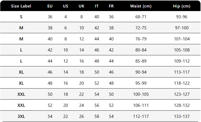Select the 3XL size label cell
Screen dimensions: 201x122
tap(21, 117)
